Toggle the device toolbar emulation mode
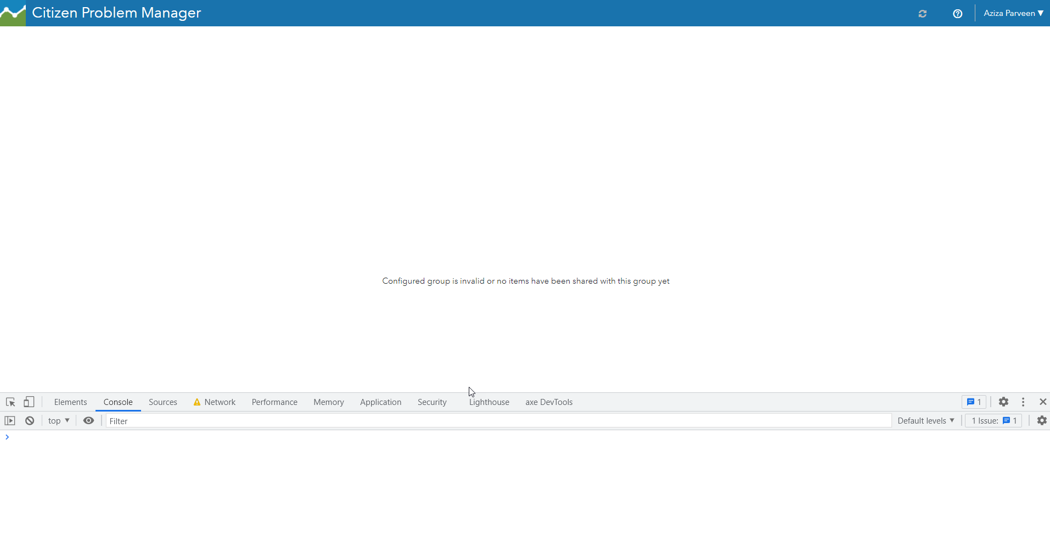Screen dimensions: 1050x535 pos(29,402)
